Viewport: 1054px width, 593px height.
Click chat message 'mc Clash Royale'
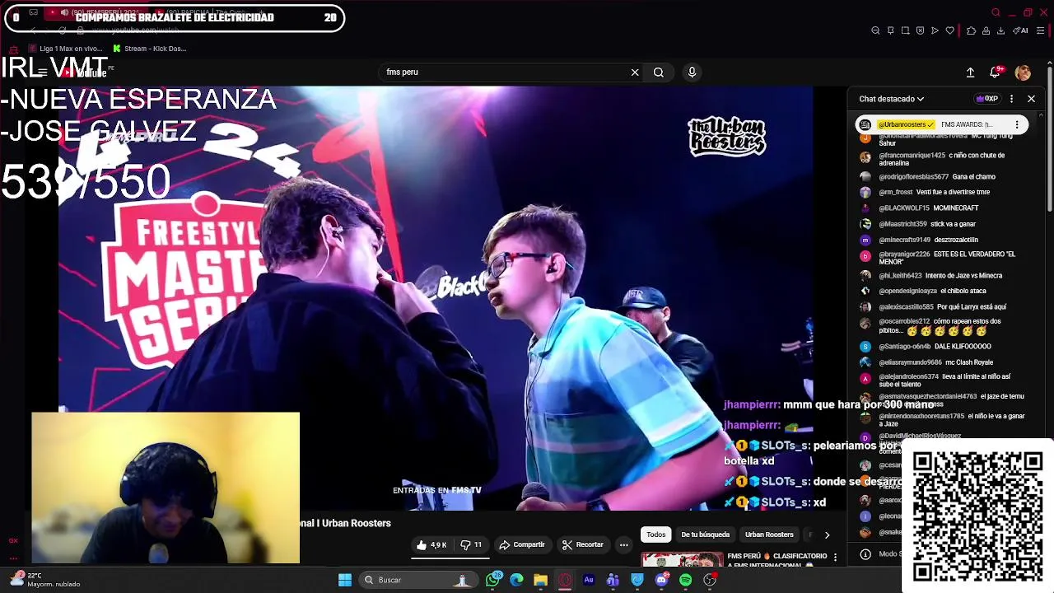tap(970, 362)
